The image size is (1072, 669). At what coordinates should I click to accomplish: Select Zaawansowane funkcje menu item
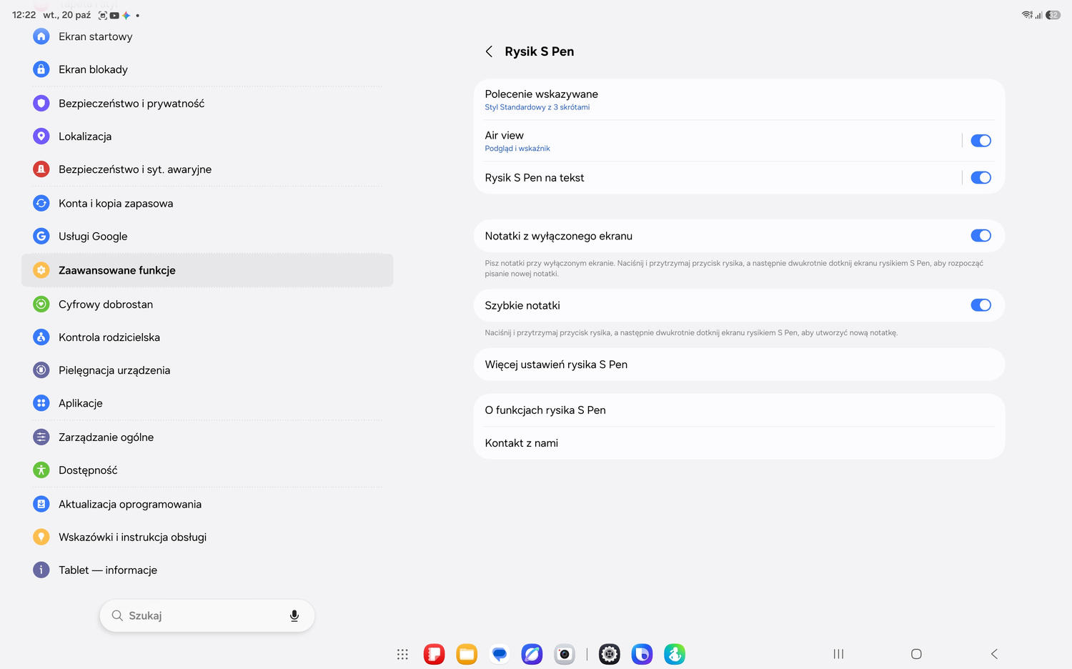(x=207, y=270)
